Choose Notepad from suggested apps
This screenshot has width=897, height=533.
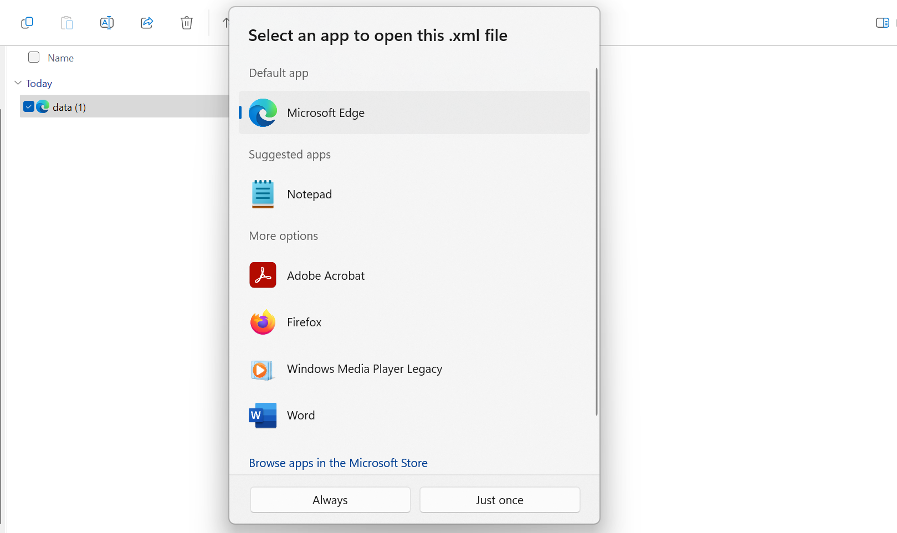(309, 194)
